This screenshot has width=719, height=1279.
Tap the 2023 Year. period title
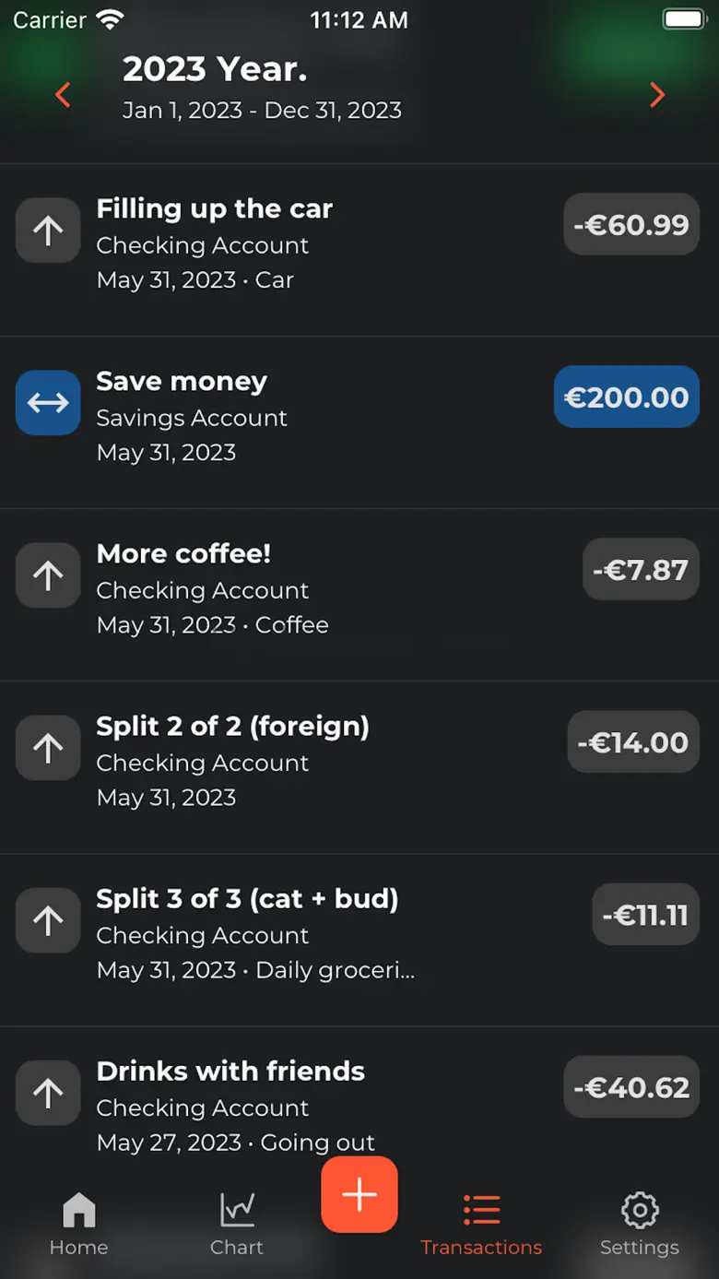pos(215,69)
